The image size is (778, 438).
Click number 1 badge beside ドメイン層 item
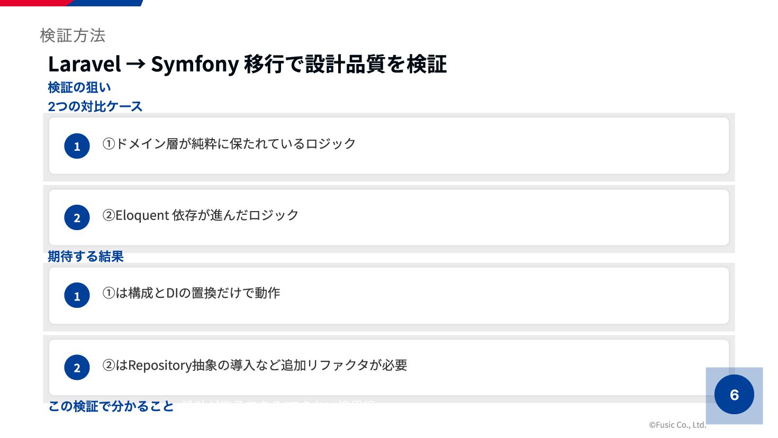77,146
